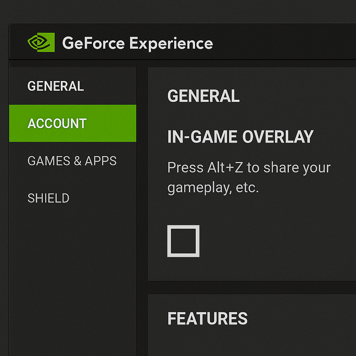Enable the In-Game Overlay checkbox
Screen dimensions: 356x356
pyautogui.click(x=183, y=241)
